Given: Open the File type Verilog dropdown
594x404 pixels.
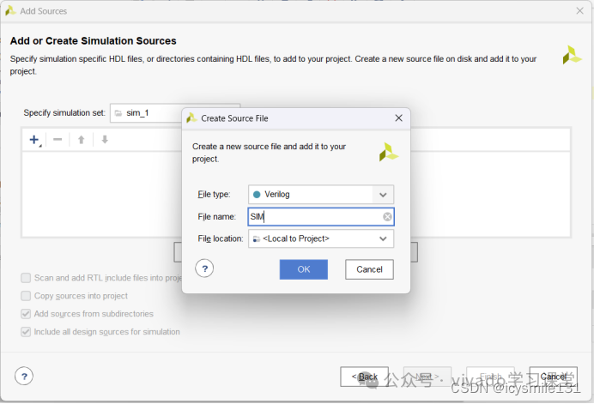Looking at the screenshot, I should tap(321, 194).
